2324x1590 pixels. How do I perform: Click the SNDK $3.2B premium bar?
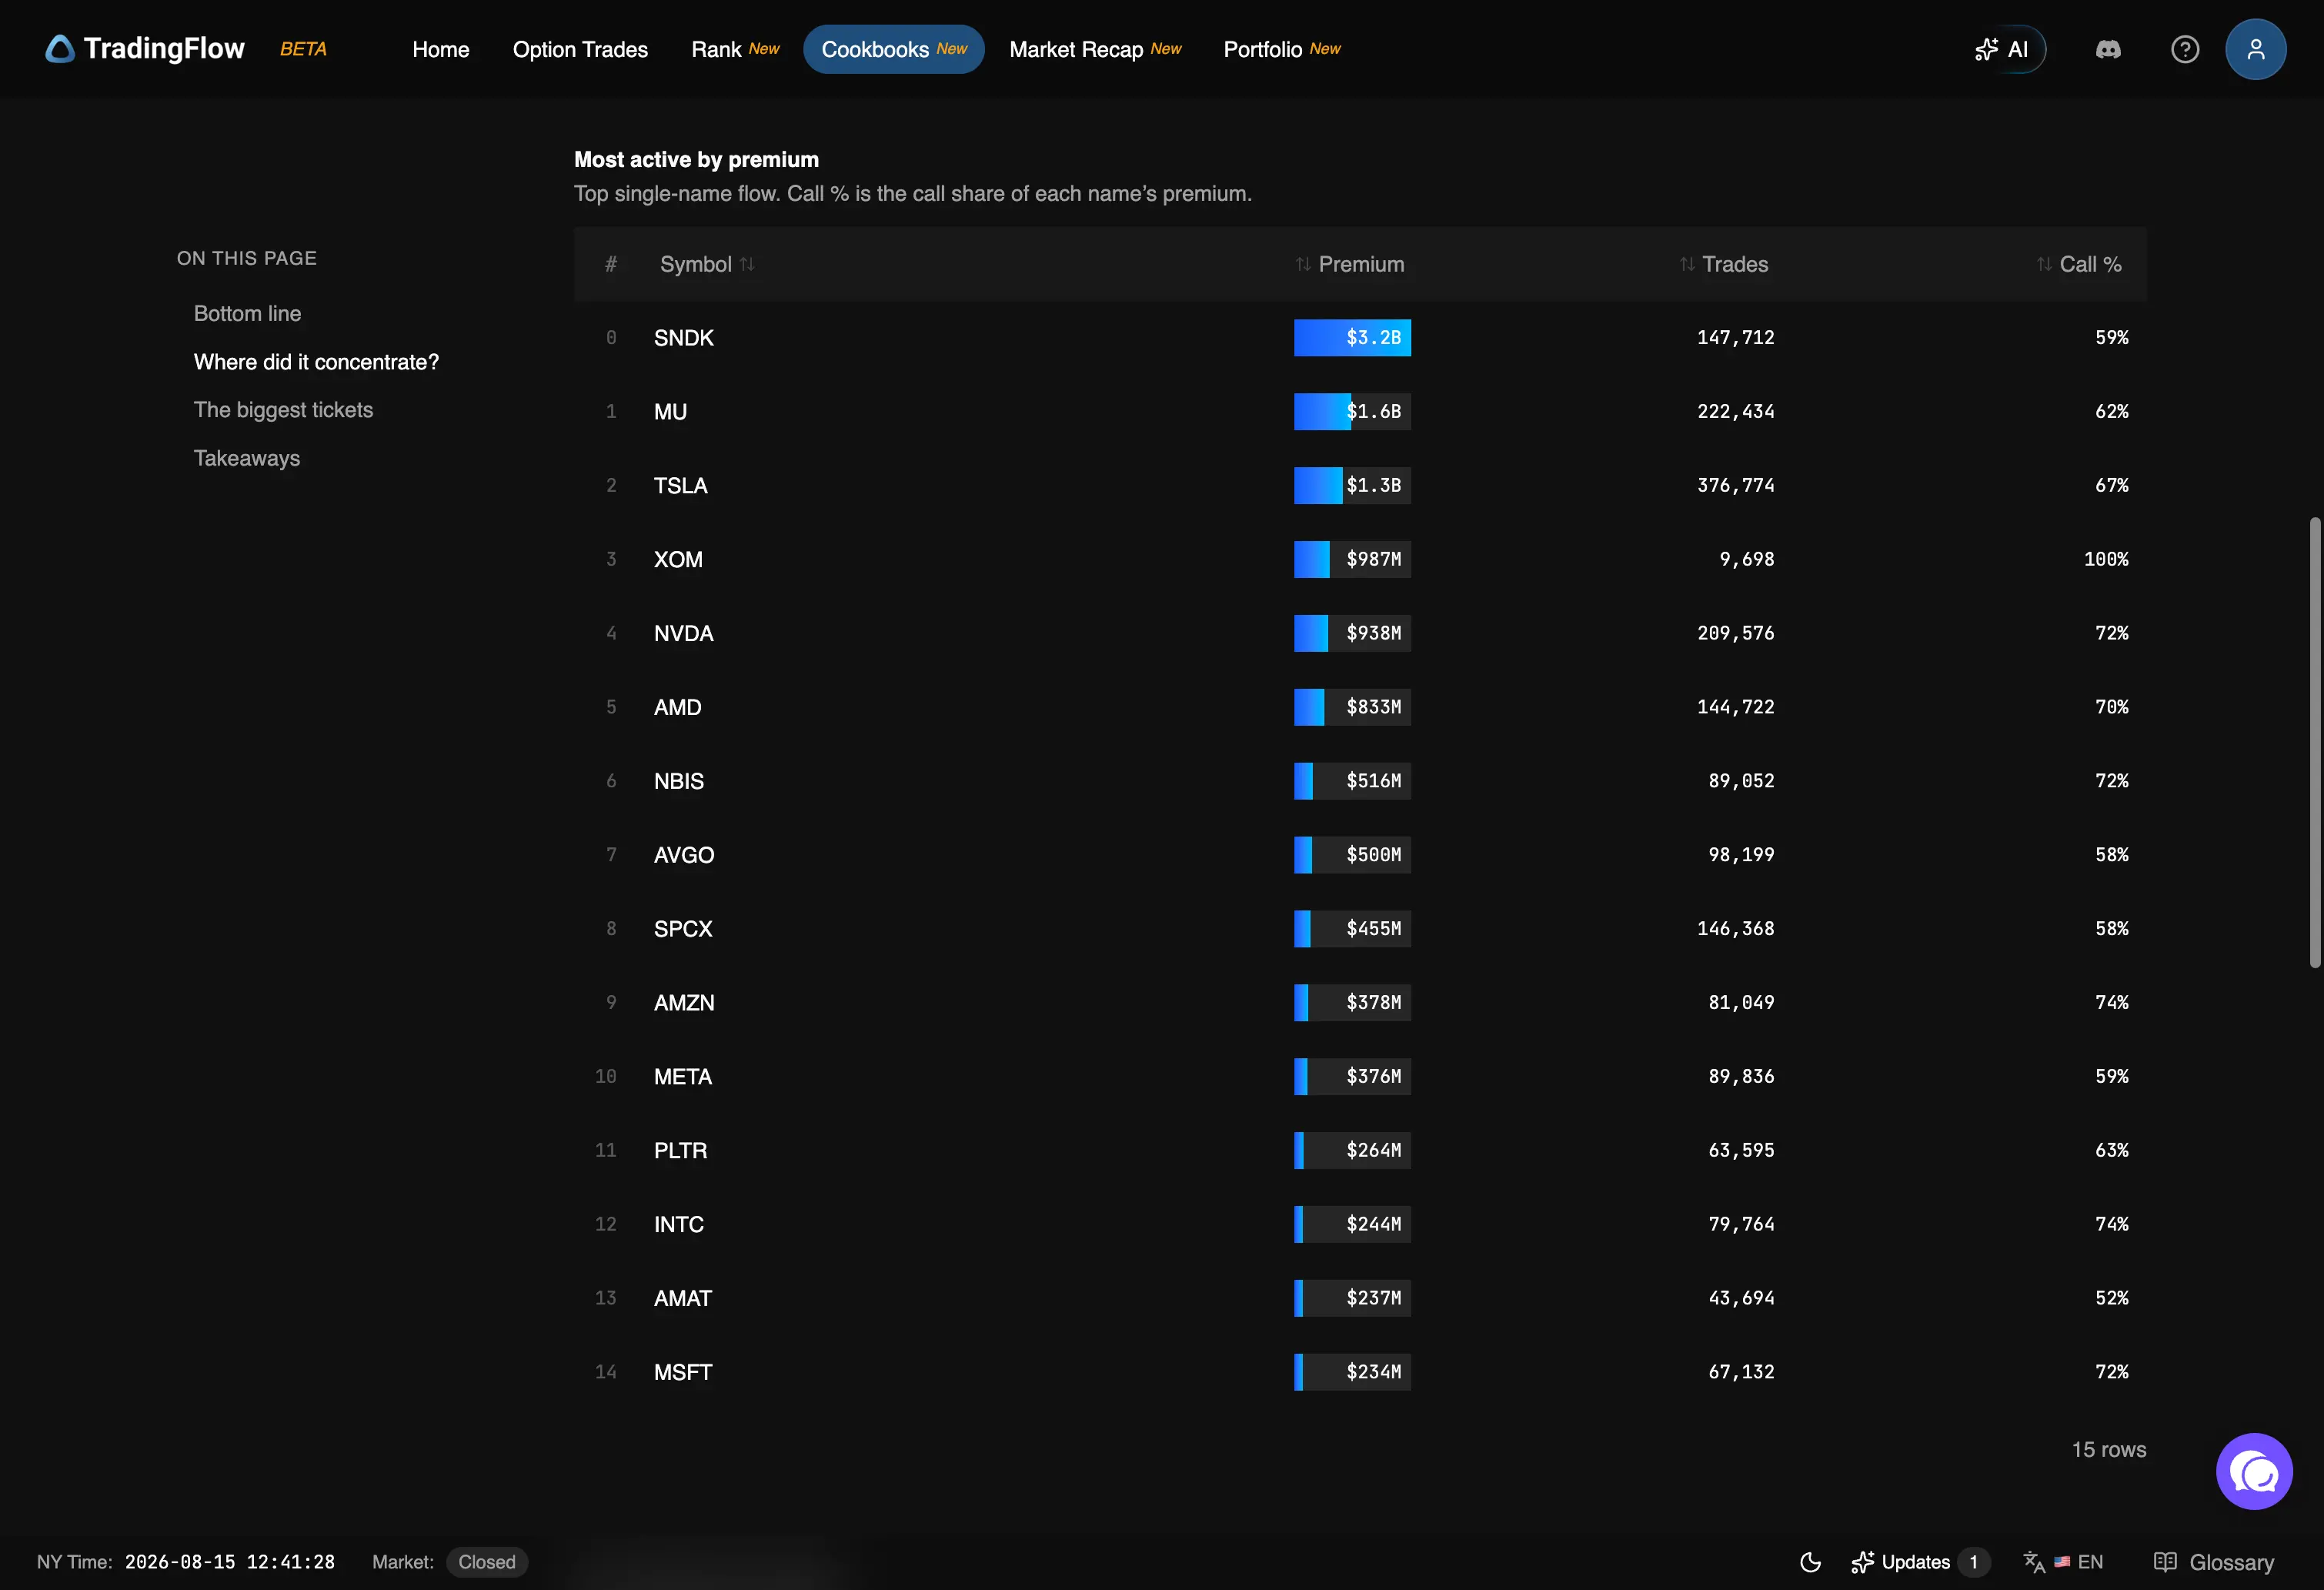1352,338
